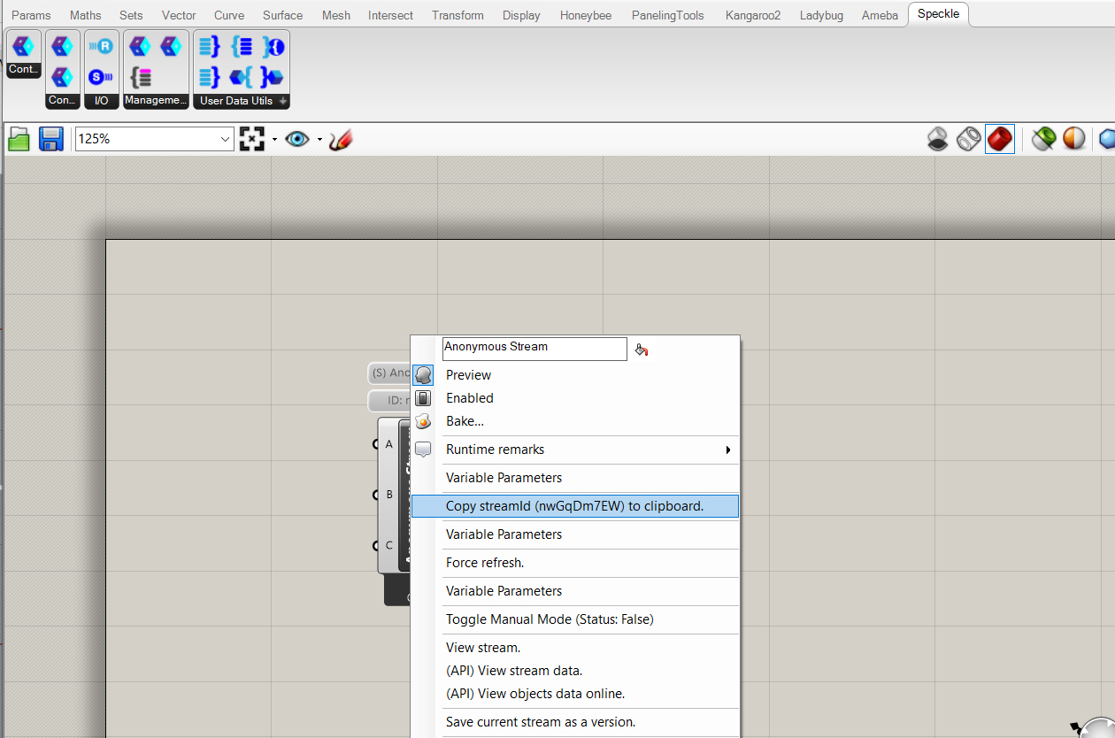
Task: Switch to the Kangaroo2 tab
Action: (751, 14)
